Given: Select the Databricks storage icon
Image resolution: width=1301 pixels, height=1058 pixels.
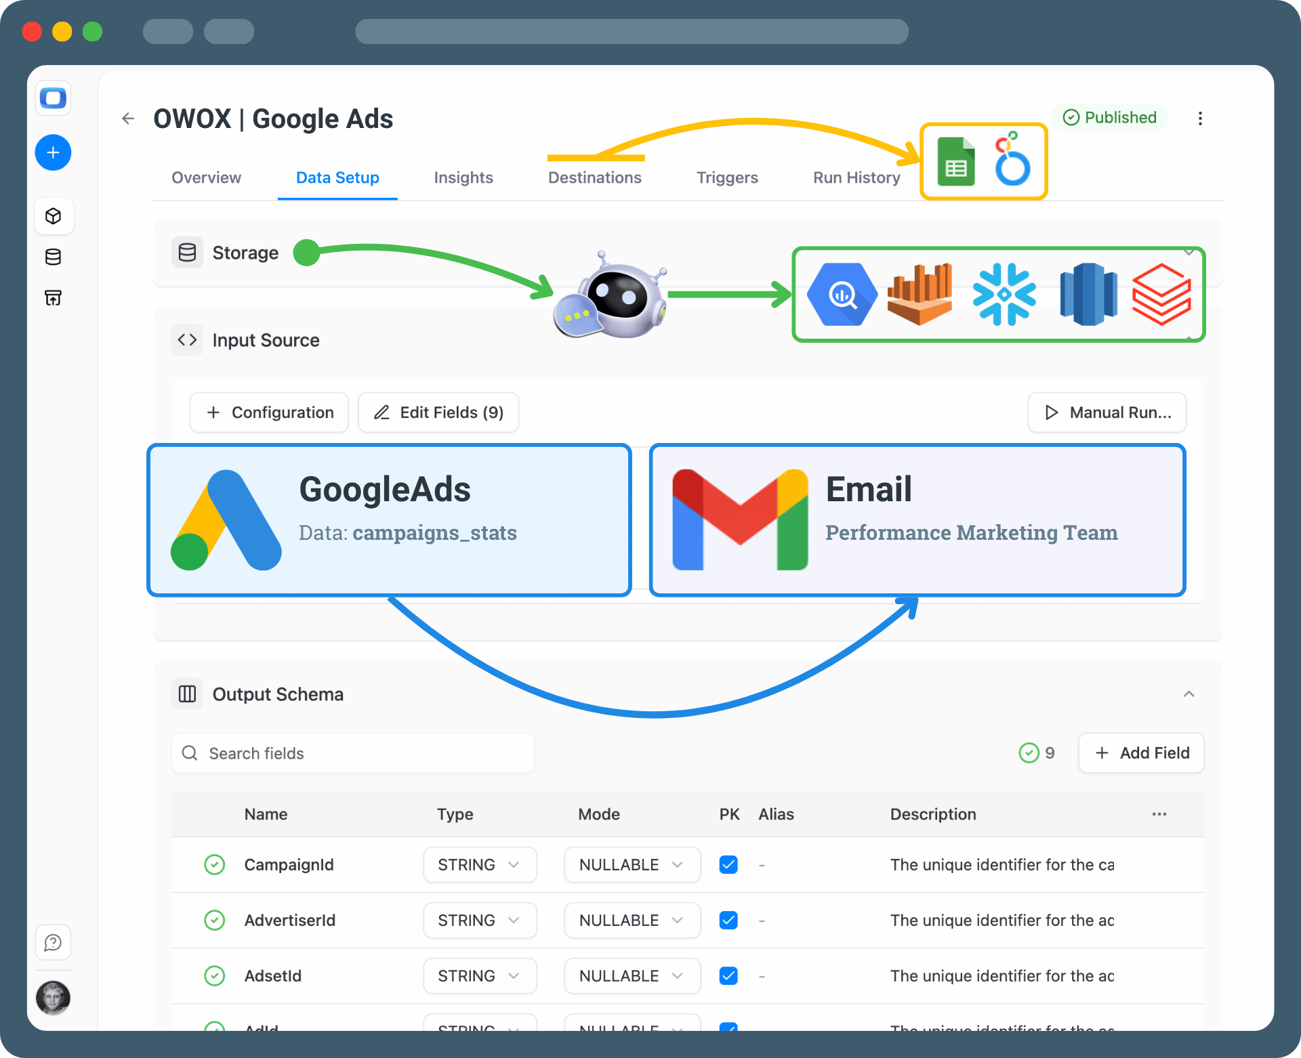Looking at the screenshot, I should 1161,295.
